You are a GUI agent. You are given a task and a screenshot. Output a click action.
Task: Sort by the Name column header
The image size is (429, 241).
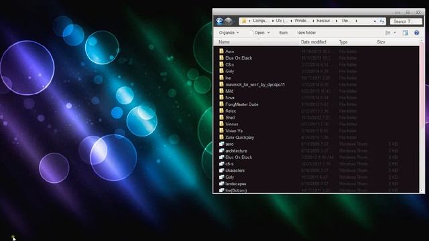coord(224,42)
